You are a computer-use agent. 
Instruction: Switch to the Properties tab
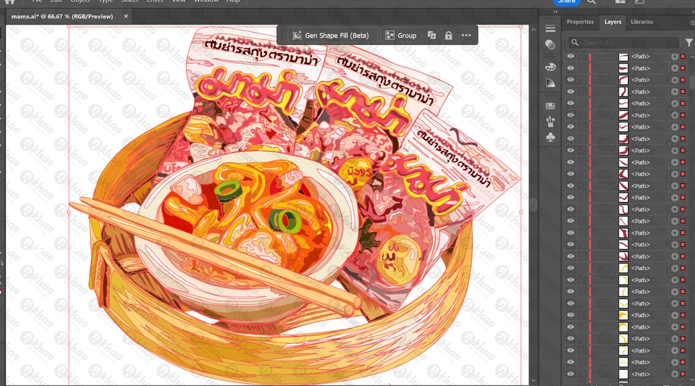[580, 22]
